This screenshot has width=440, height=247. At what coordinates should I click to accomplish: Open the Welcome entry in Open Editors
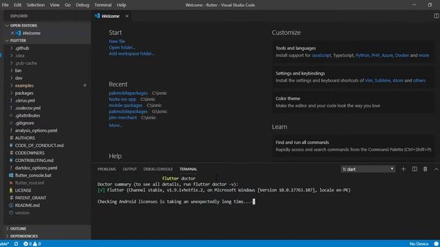pos(32,33)
